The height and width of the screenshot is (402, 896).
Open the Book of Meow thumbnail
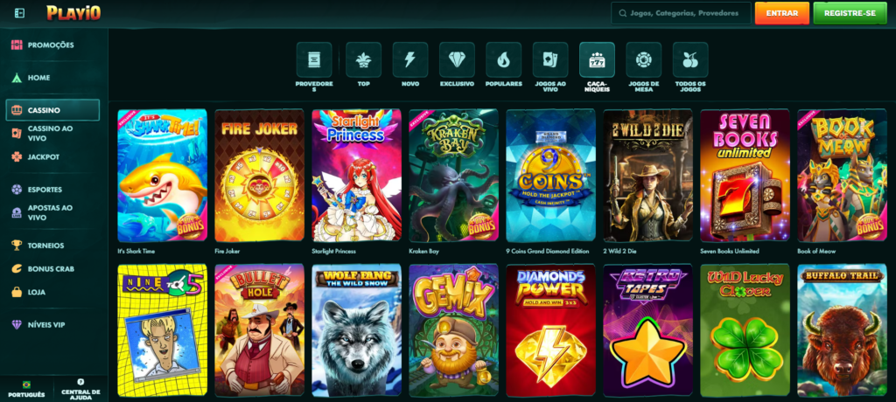click(x=843, y=176)
